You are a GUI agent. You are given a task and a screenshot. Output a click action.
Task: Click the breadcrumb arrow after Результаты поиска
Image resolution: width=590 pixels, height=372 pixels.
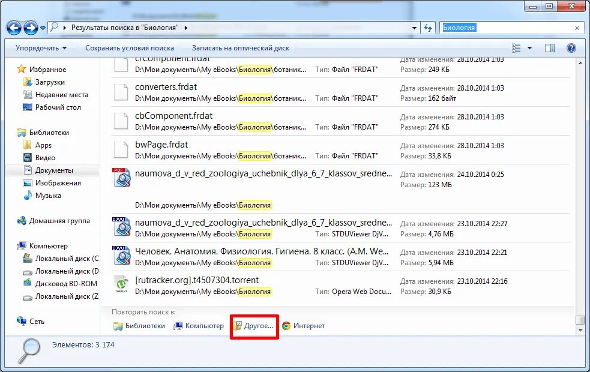186,28
